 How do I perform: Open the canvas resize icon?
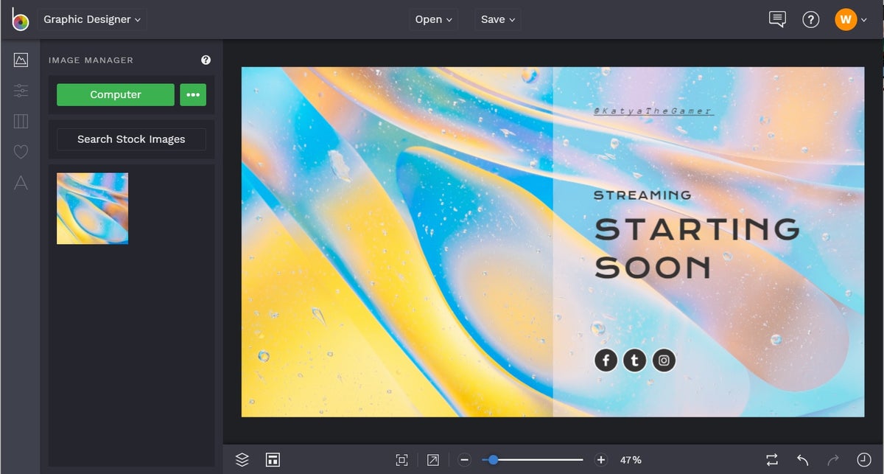(x=272, y=459)
